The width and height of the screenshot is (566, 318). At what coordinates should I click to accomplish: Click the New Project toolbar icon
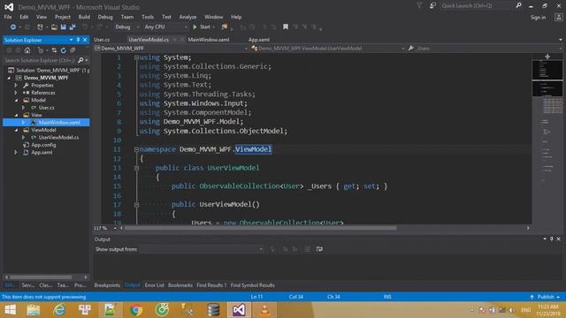click(x=40, y=27)
